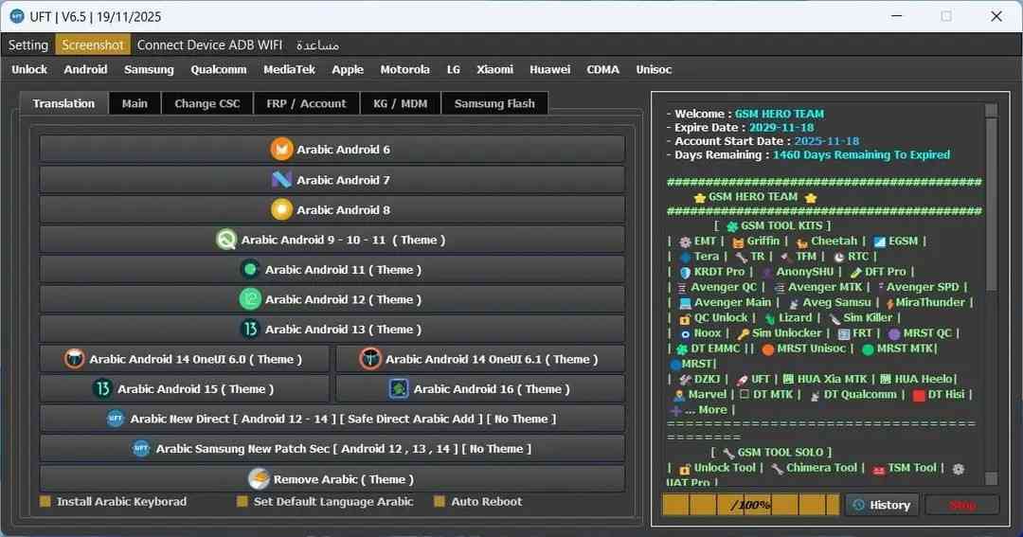Select the Samsung section
Viewport: 1023px width, 537px height.
tap(149, 69)
